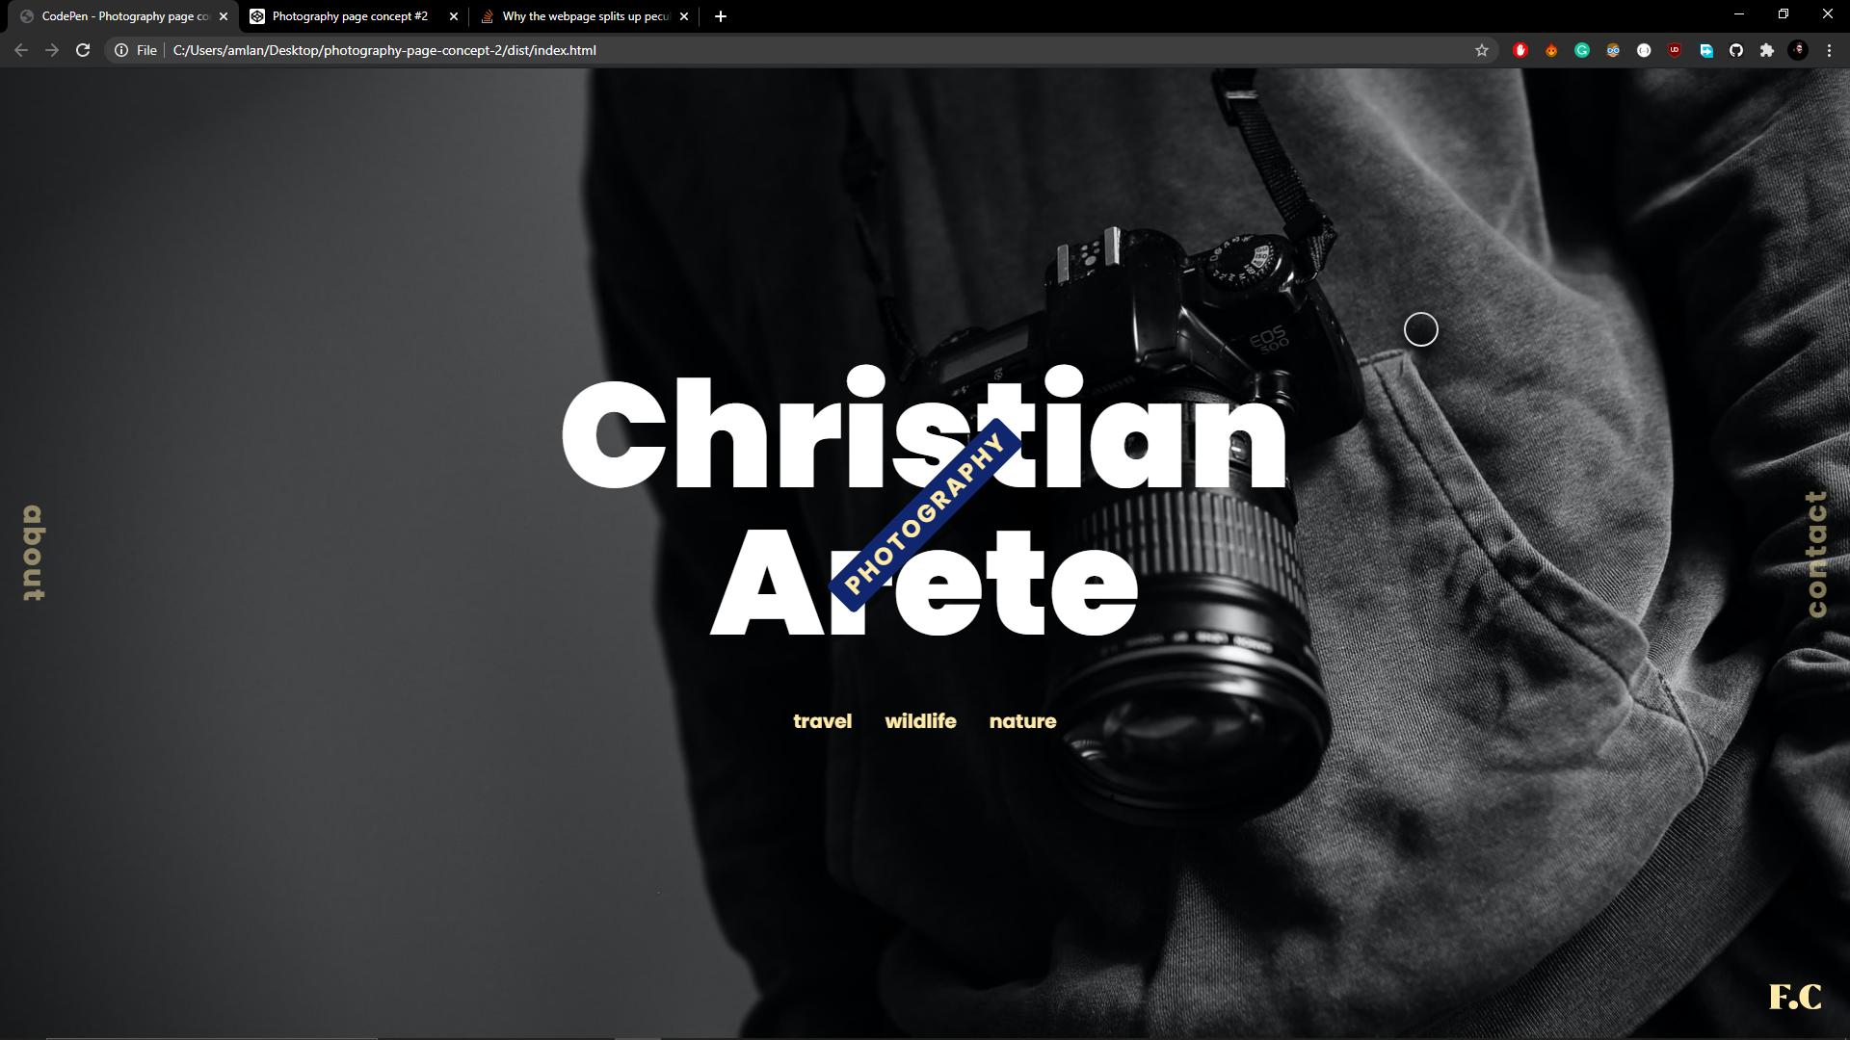This screenshot has height=1040, width=1850.
Task: Reload the current page
Action: tap(83, 50)
